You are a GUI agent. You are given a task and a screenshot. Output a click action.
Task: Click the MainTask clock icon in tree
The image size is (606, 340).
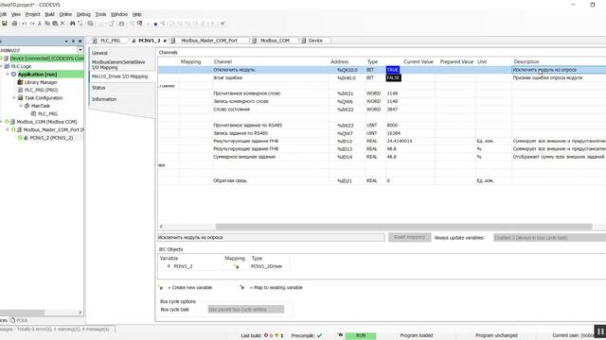point(27,106)
